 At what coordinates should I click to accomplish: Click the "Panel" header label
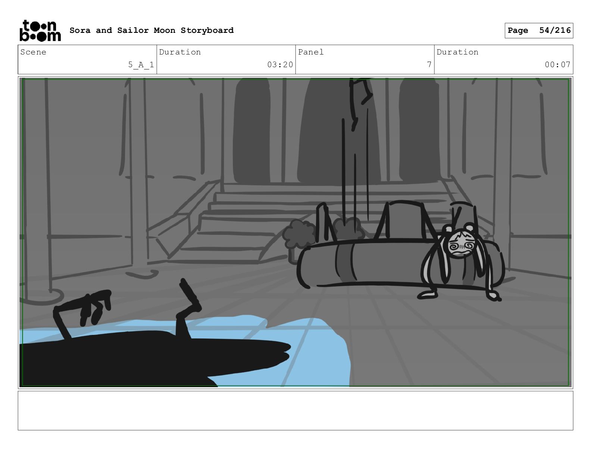click(311, 52)
